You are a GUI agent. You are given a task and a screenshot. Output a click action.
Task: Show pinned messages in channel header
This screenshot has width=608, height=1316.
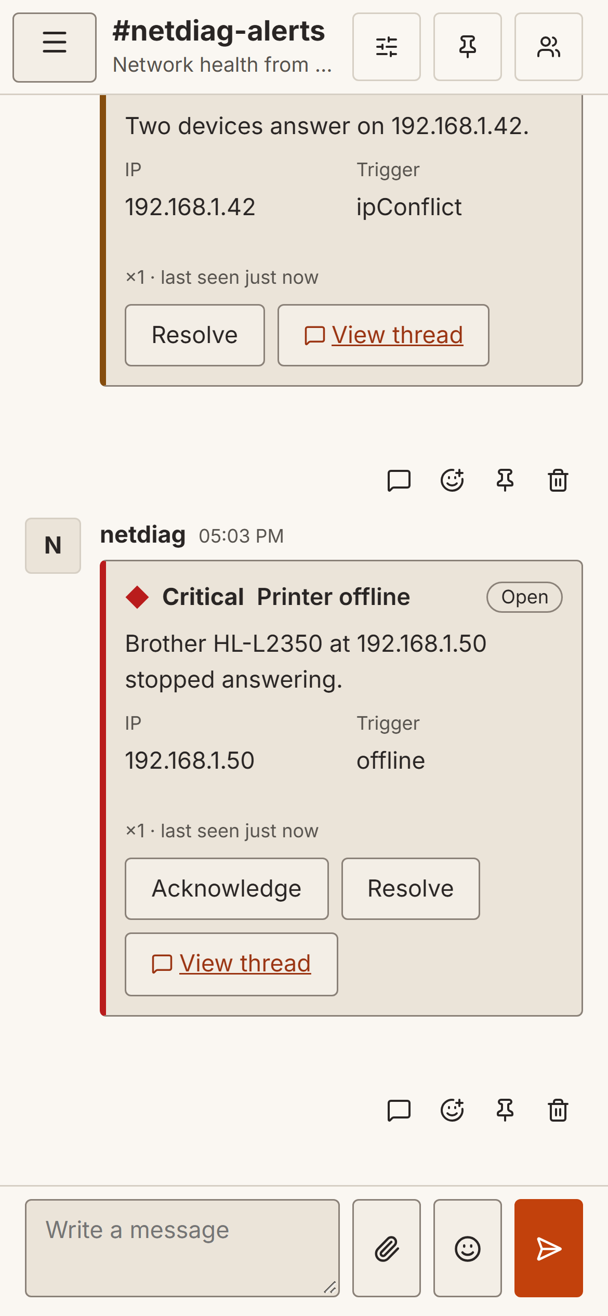468,47
